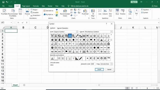Choose the square root in recently used

tap(73, 58)
